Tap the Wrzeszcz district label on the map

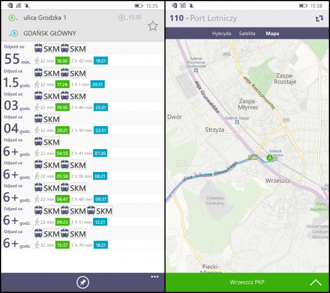point(277,181)
